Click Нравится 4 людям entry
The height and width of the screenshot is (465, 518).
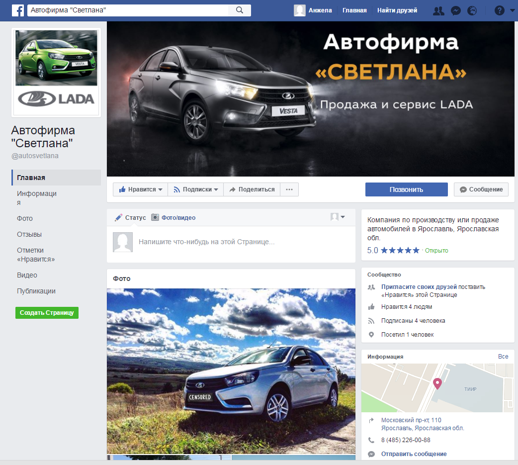406,307
